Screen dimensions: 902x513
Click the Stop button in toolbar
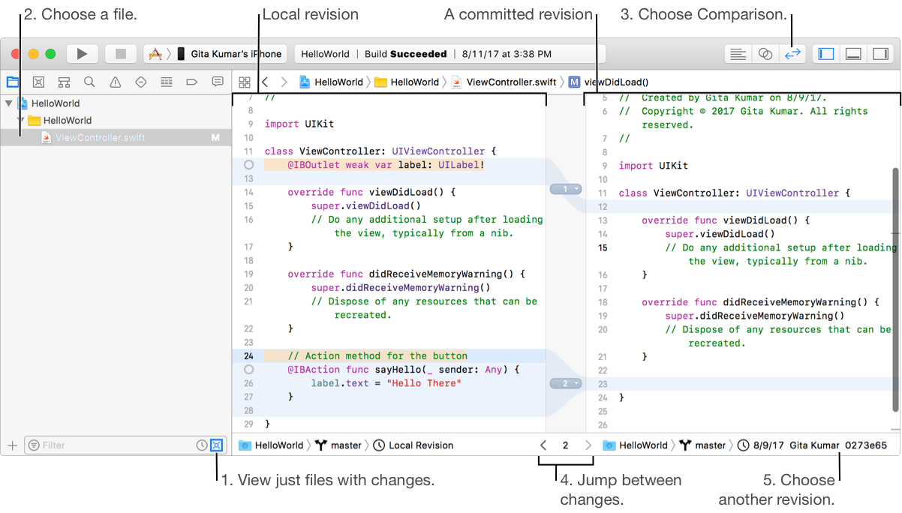click(x=120, y=54)
